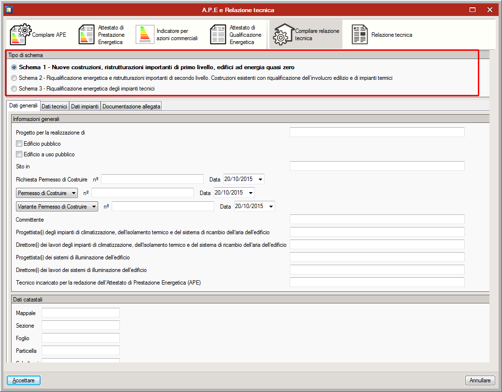Switch to the Dati generali tab
The image size is (502, 392).
[23, 106]
